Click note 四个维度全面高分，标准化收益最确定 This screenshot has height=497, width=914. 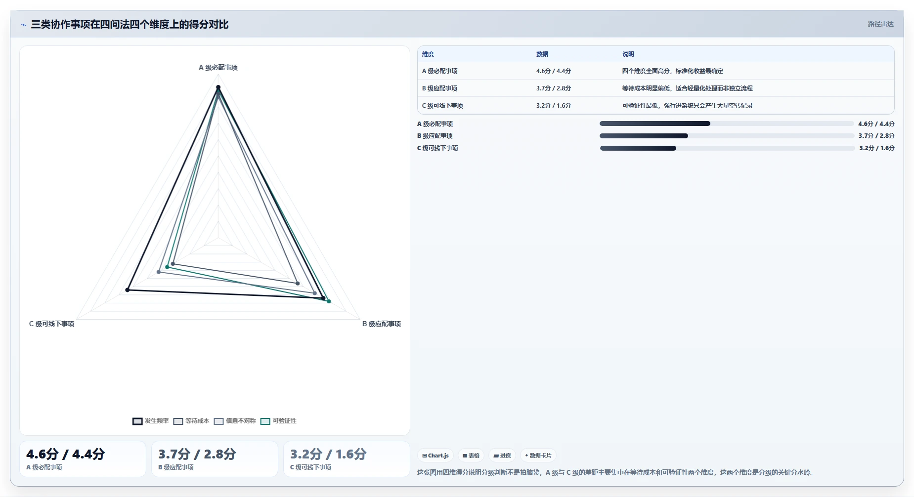tap(672, 71)
